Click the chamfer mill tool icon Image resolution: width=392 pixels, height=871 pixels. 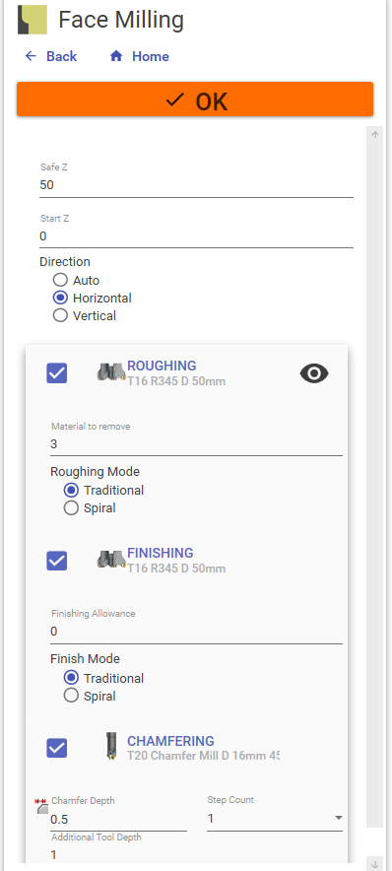pos(111,746)
